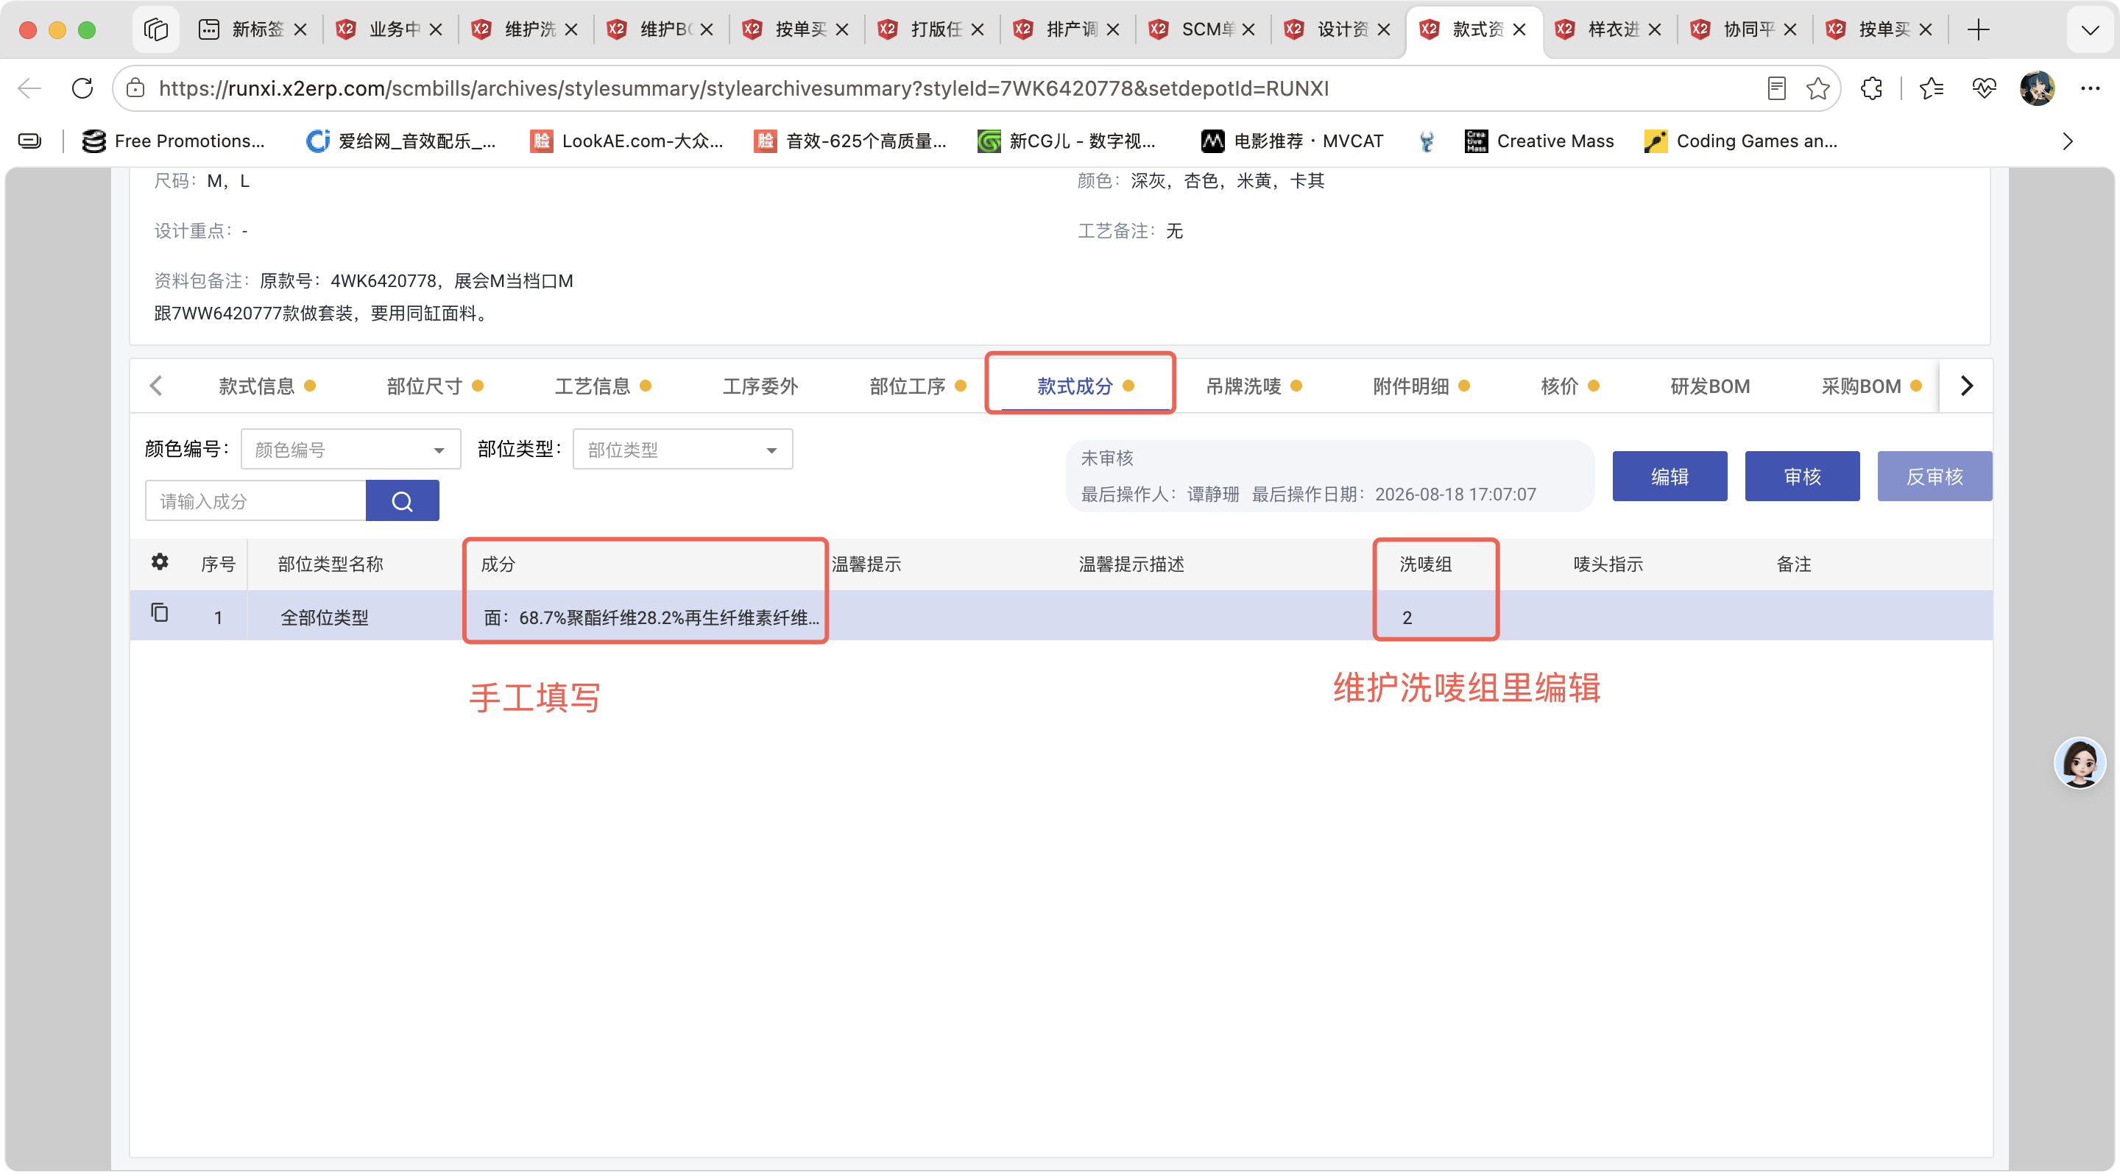Focus the 请输入成分 search field

[256, 500]
